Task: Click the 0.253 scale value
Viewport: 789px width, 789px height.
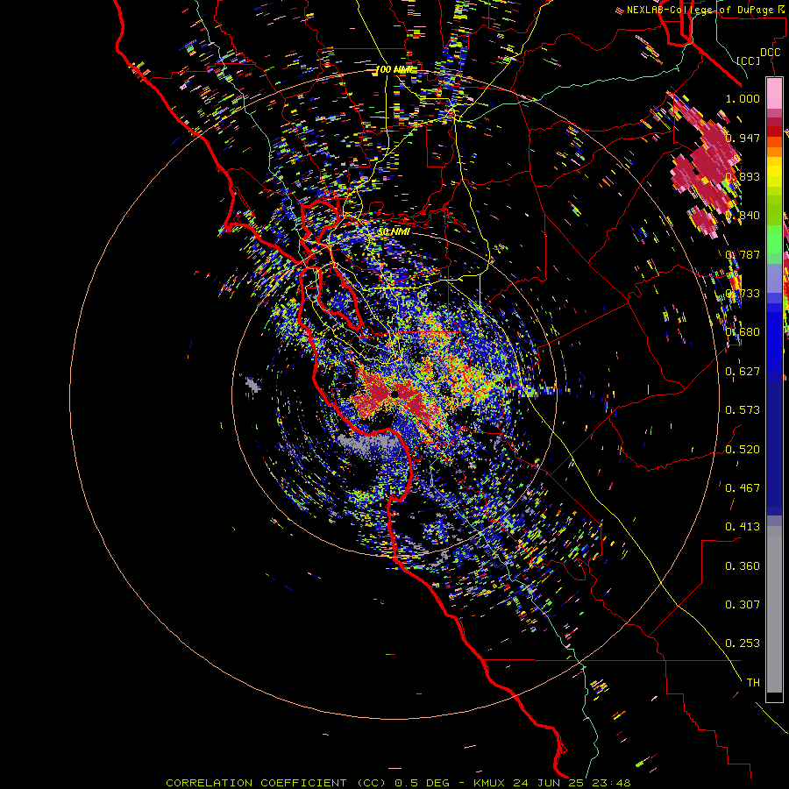Action: (743, 643)
